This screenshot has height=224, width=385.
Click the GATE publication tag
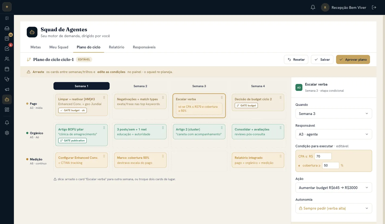(72, 141)
